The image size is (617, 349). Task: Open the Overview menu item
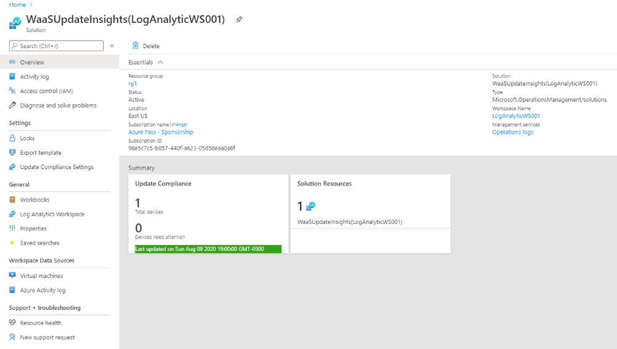[x=59, y=62]
